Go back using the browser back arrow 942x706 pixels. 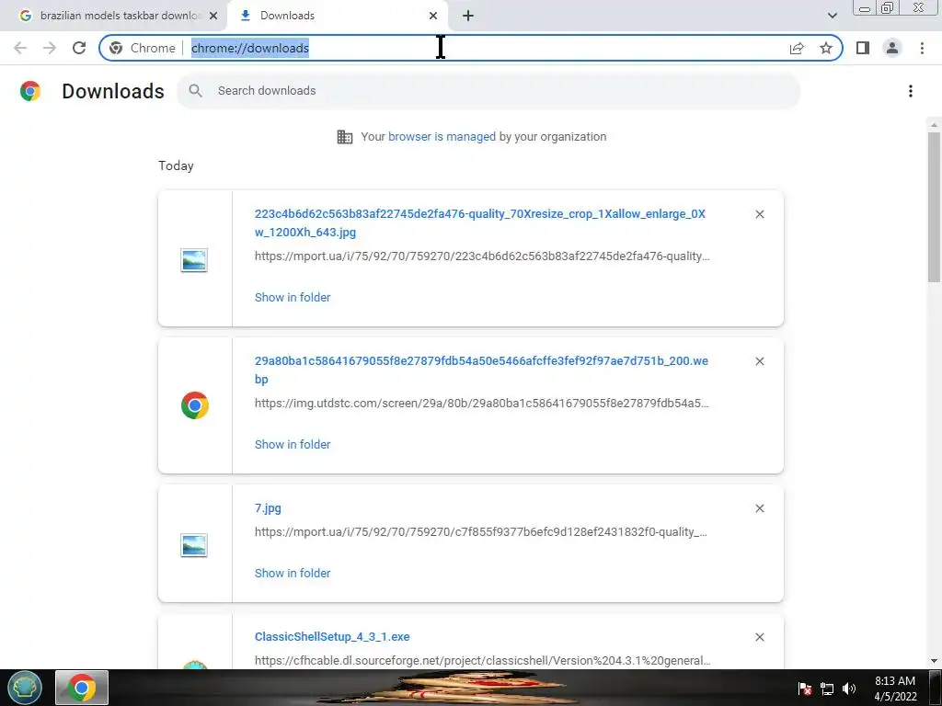[x=20, y=48]
